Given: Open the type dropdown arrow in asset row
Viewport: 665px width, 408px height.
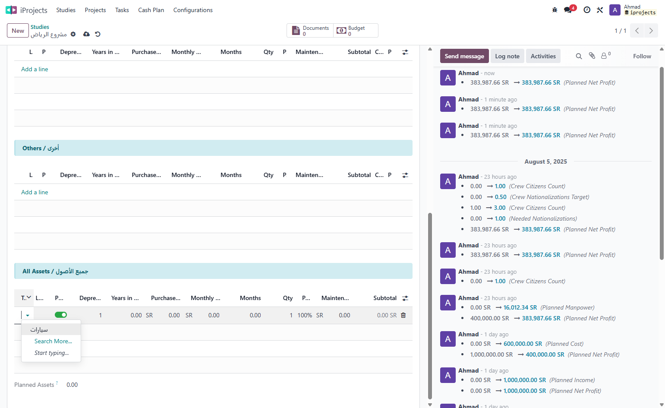Looking at the screenshot, I should [28, 316].
